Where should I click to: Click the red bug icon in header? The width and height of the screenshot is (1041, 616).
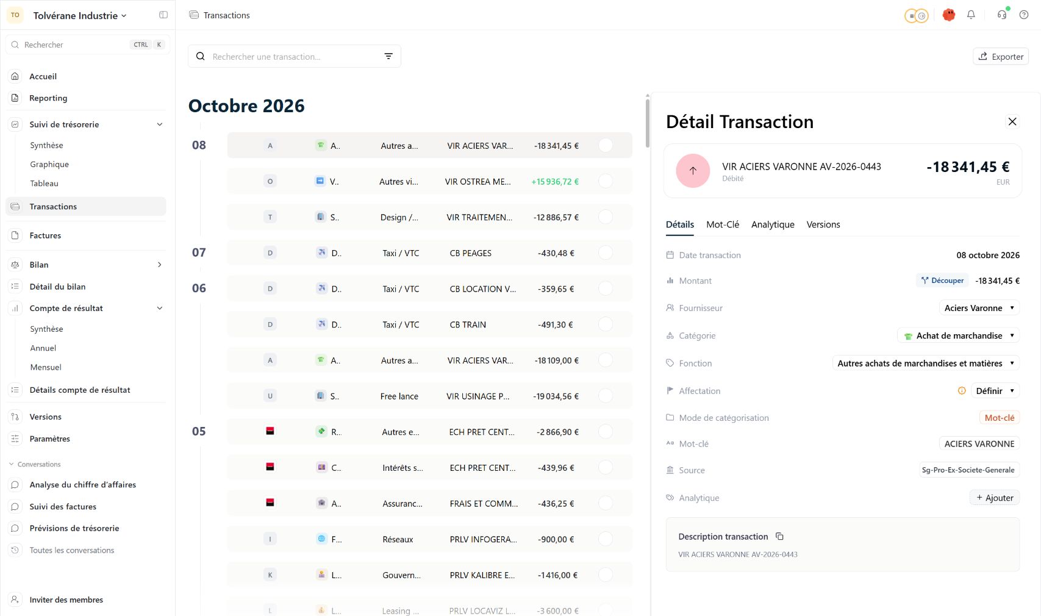[948, 15]
